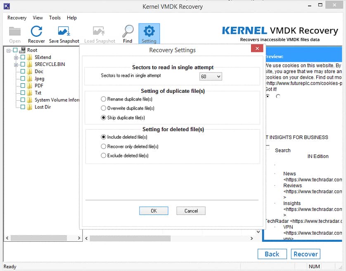The width and height of the screenshot is (346, 271).
Task: Click the Setting gear toolbar icon
Action: click(x=149, y=31)
